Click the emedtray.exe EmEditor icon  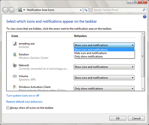click(15, 43)
